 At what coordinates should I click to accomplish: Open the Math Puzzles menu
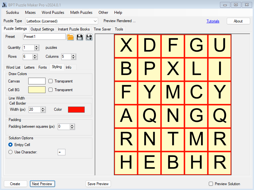[x=81, y=13]
